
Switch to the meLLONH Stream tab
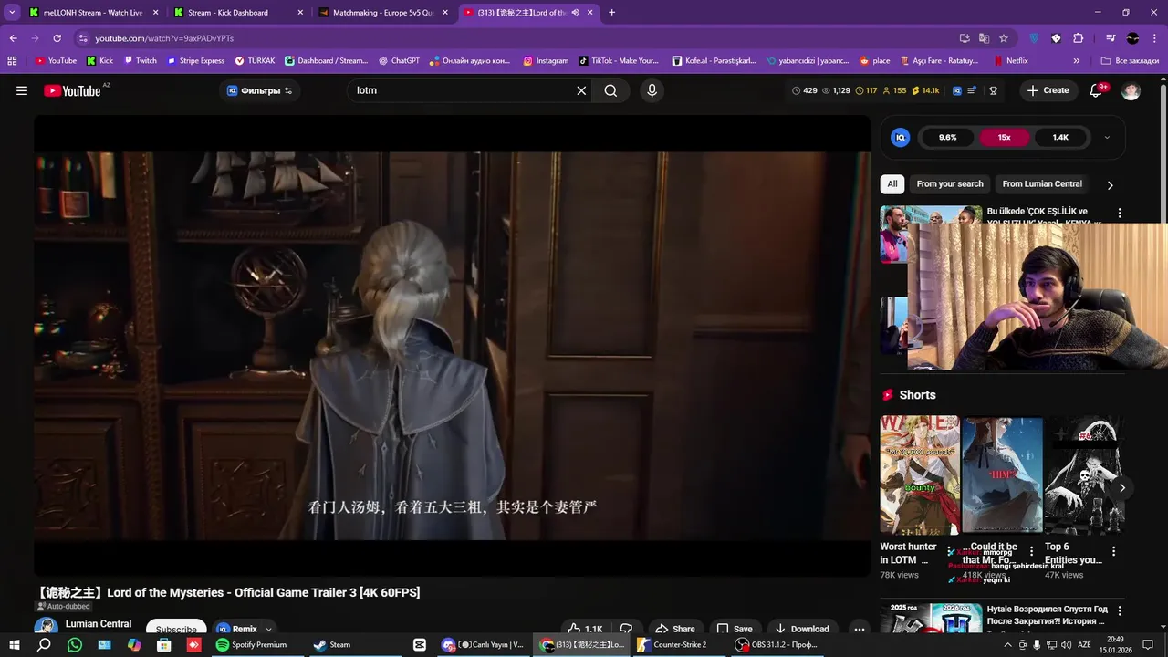click(92, 13)
